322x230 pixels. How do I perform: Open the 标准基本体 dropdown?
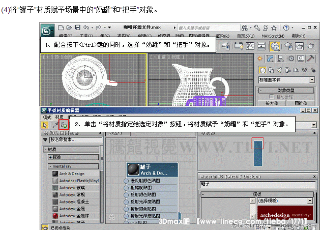coord(286,80)
